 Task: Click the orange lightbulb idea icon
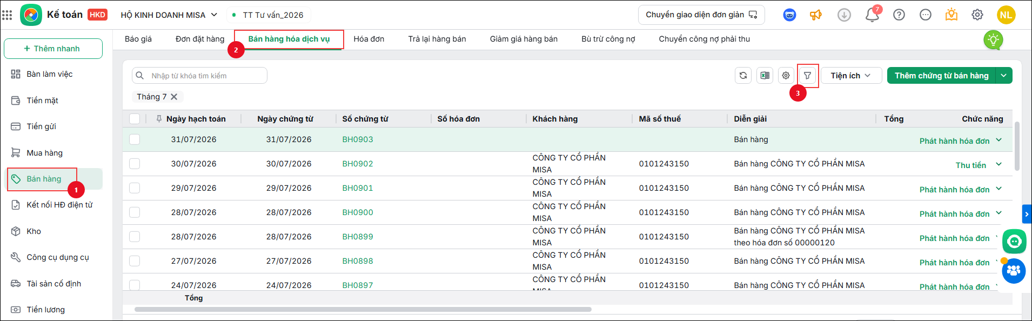(x=951, y=15)
